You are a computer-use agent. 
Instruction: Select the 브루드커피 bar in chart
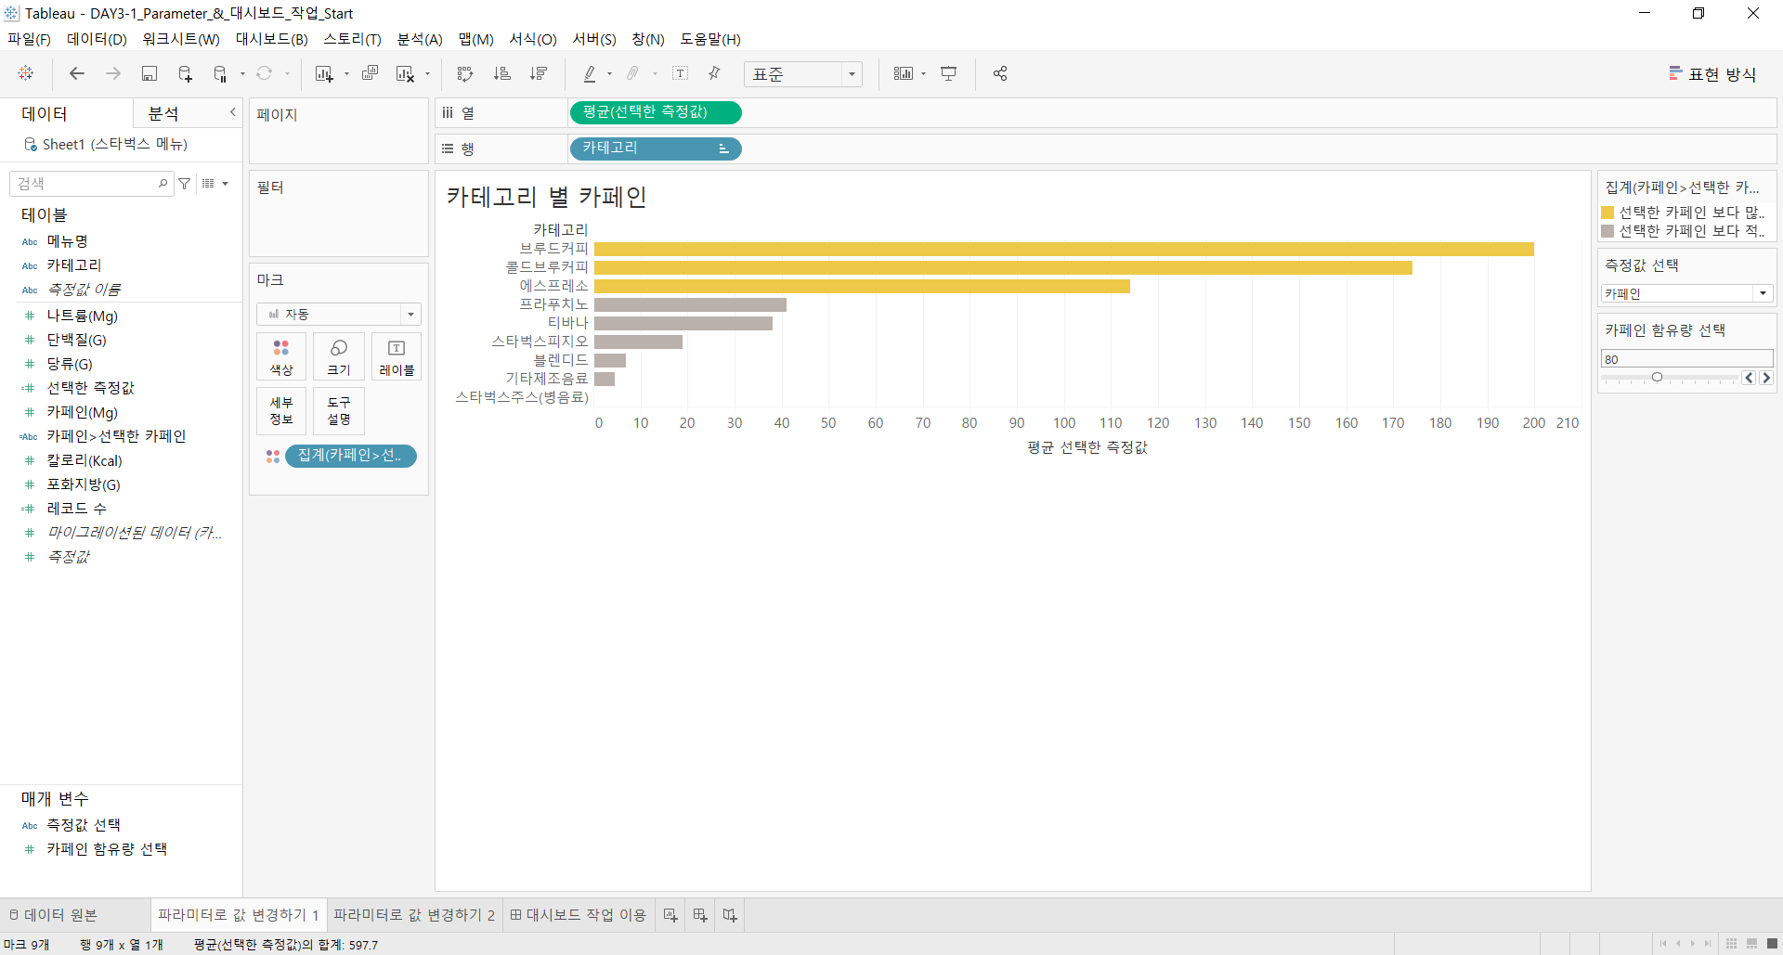[x=1064, y=249]
